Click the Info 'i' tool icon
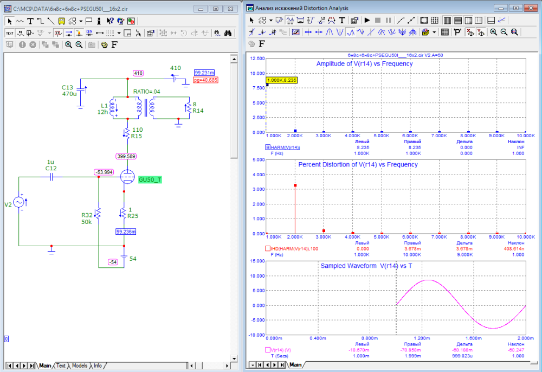542x372 pixels. click(99, 21)
